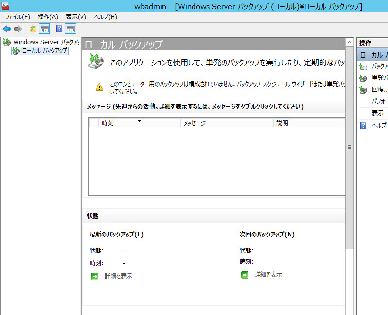Click the Help toolbar icon

pos(59,29)
